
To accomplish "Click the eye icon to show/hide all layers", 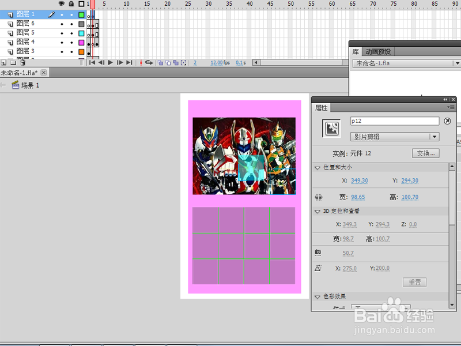I will 62,3.
